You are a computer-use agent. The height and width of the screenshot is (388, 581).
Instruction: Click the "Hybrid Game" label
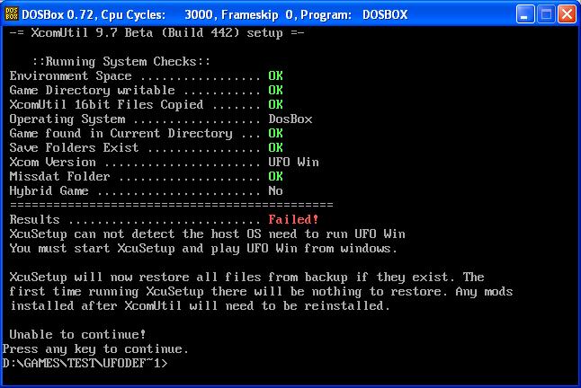pyautogui.click(x=49, y=190)
